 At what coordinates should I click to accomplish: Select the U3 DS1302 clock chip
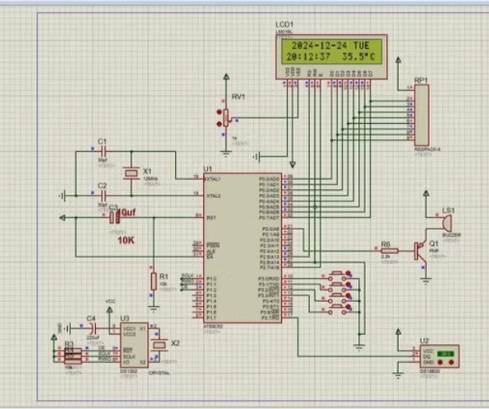(134, 345)
